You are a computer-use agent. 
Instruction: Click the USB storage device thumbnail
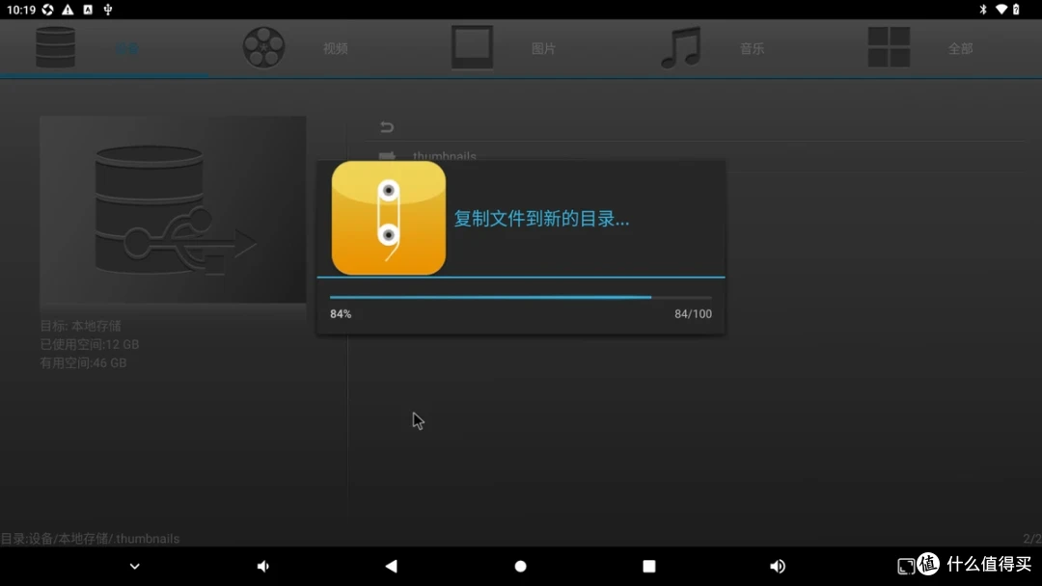coord(173,210)
